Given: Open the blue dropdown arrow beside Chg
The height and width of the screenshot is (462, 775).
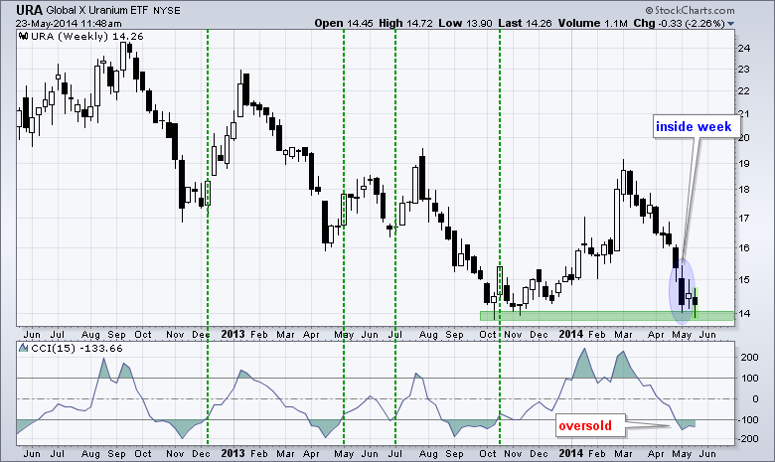Looking at the screenshot, I should pyautogui.click(x=731, y=24).
